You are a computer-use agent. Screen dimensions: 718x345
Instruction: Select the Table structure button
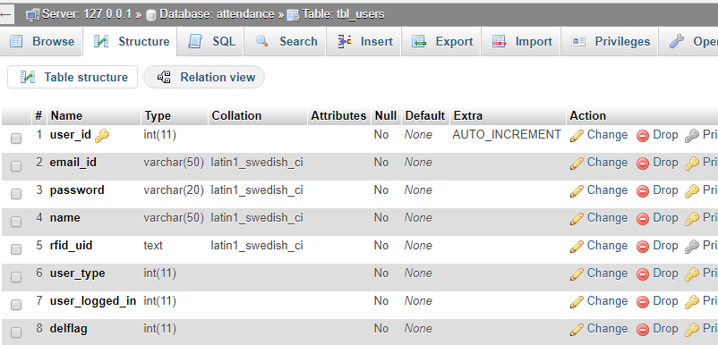click(73, 77)
